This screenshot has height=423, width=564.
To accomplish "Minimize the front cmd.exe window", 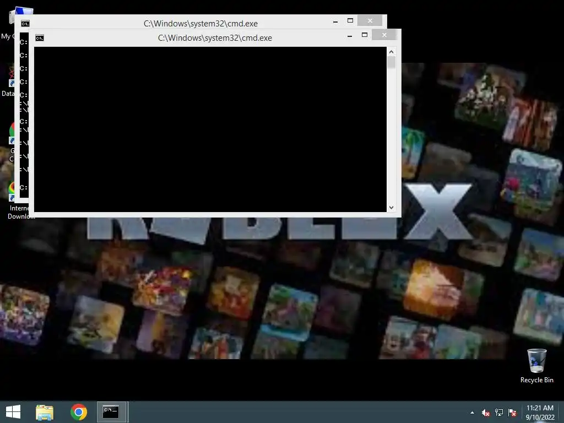I will point(350,36).
